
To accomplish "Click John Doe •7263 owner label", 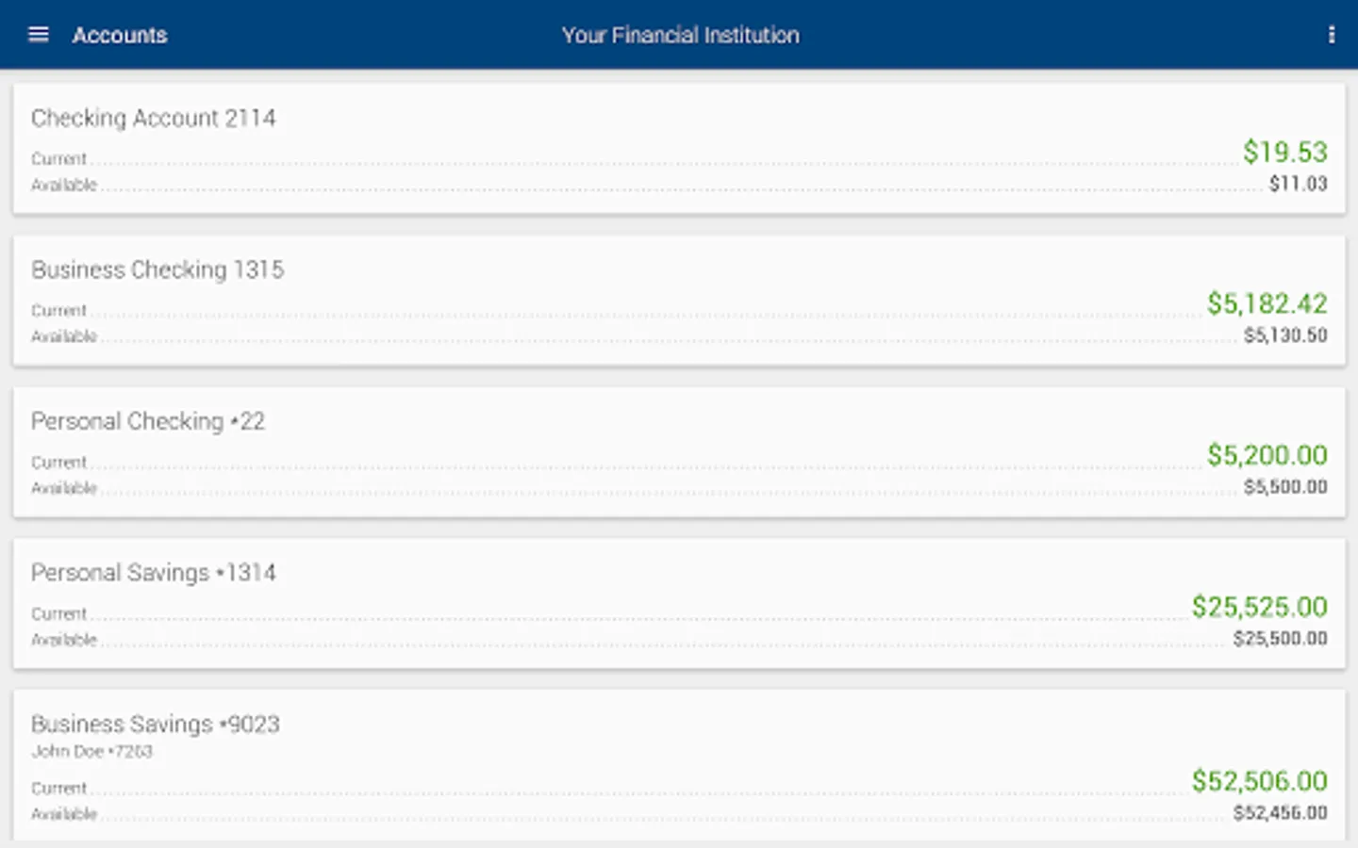I will point(91,752).
